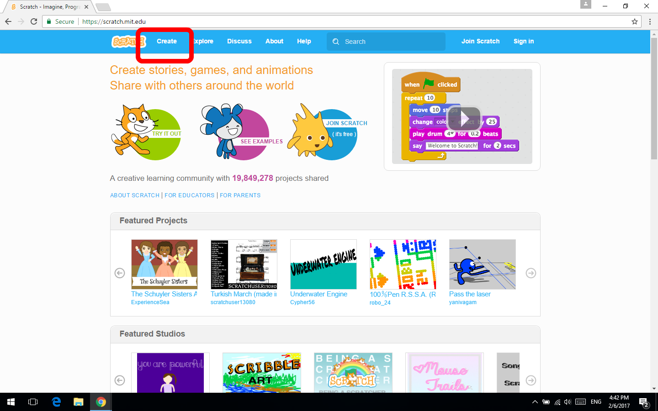Show hidden tray icons chevron
This screenshot has width=658, height=411.
coord(535,402)
